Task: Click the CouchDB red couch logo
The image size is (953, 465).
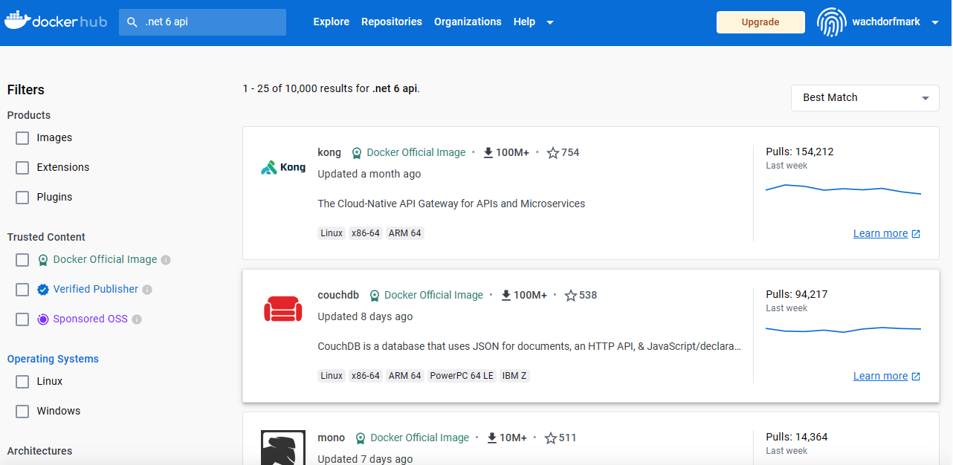Action: pos(283,309)
